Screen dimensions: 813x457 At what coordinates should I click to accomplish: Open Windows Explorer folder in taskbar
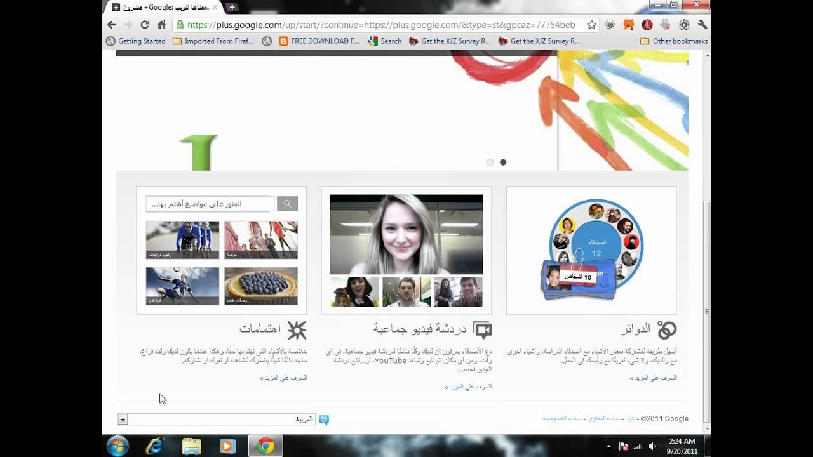click(191, 446)
